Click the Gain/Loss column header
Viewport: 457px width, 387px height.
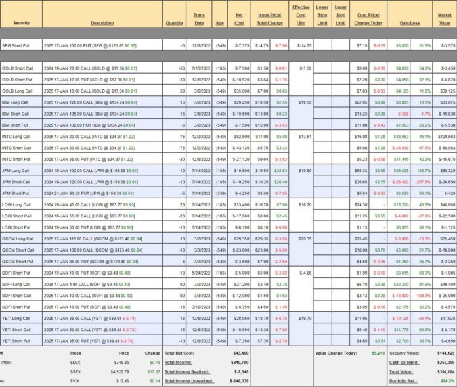[x=410, y=23]
